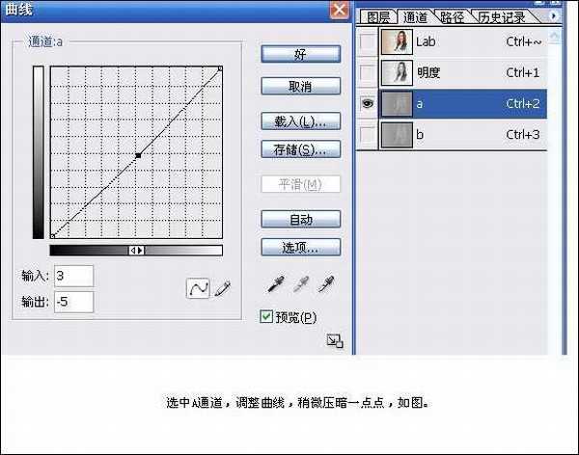Screen dimensions: 579x455
Task: Pick the black point eyedropper
Action: [276, 284]
